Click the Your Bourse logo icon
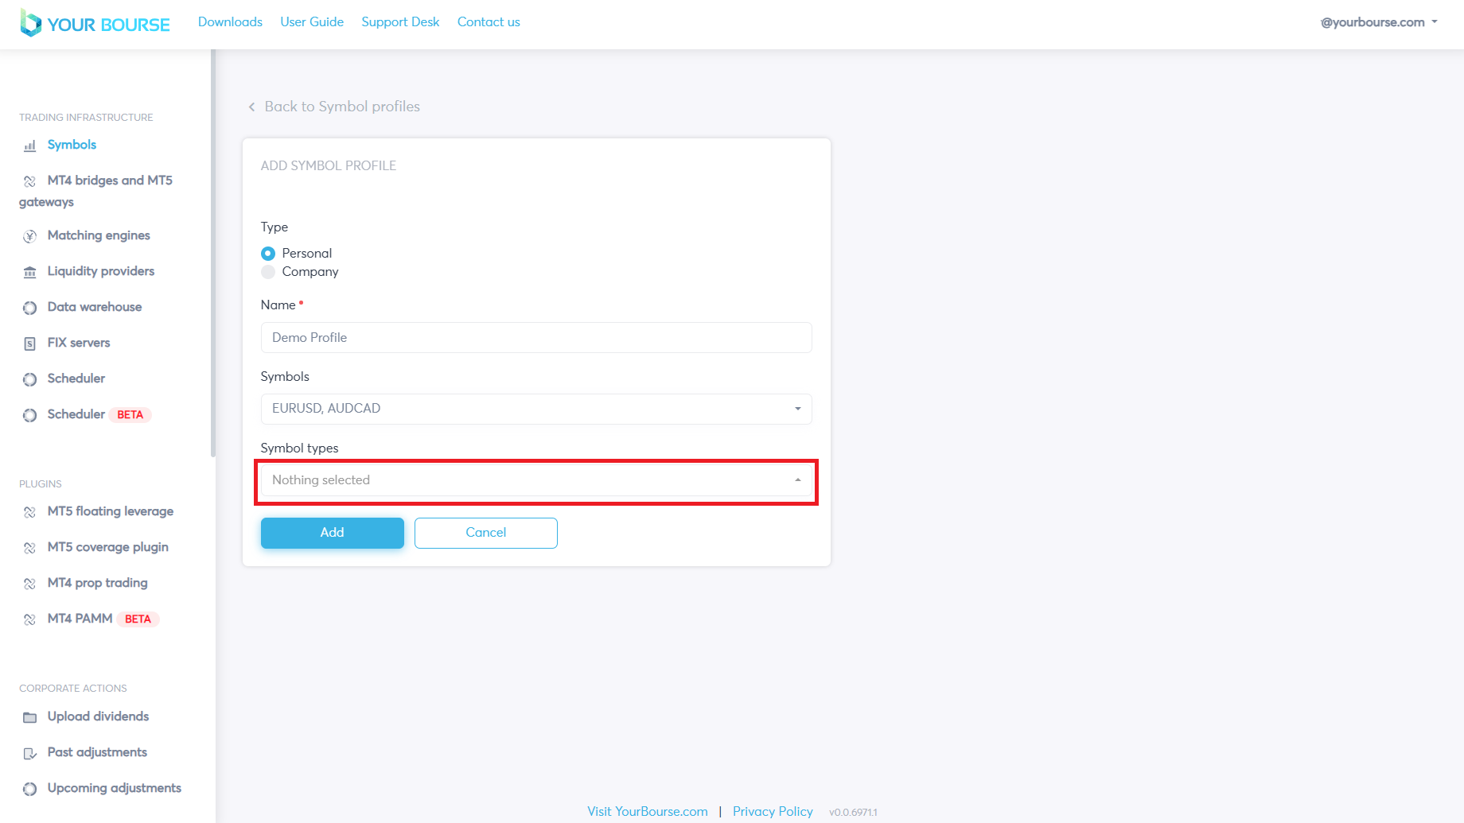The image size is (1464, 823). pyautogui.click(x=30, y=23)
